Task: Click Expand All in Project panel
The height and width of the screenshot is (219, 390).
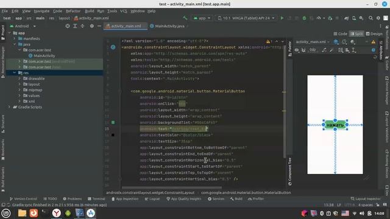Action: coord(75,26)
